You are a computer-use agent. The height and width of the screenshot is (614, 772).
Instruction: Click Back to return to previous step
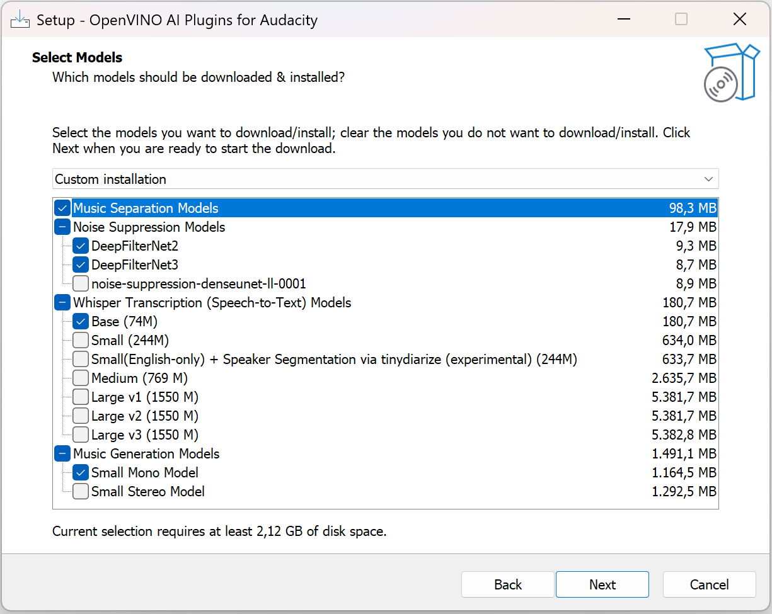pos(507,584)
